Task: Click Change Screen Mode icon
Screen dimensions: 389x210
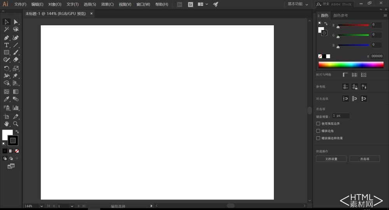Action: (x=11, y=166)
